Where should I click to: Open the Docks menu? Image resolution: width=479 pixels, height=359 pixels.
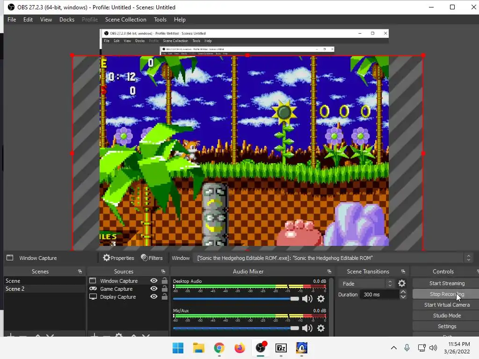tap(66, 20)
